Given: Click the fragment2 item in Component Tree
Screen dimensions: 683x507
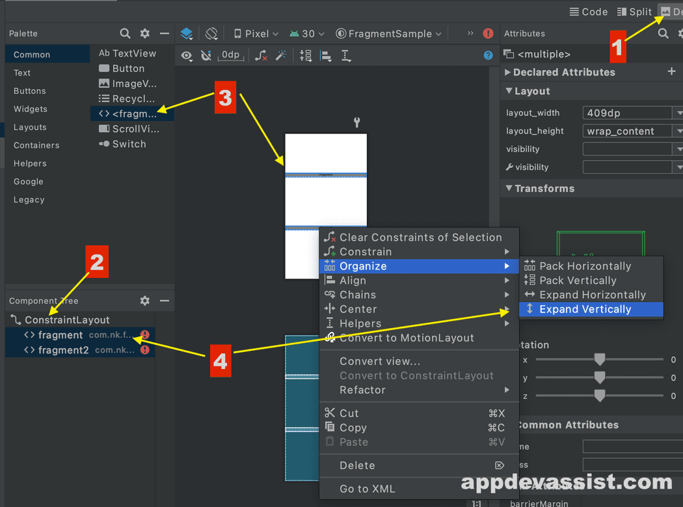Looking at the screenshot, I should [x=63, y=350].
